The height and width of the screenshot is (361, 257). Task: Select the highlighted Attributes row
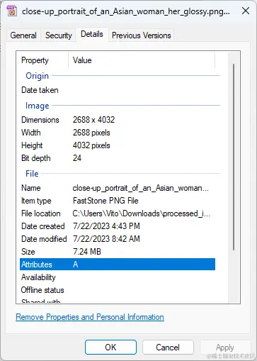(118, 265)
